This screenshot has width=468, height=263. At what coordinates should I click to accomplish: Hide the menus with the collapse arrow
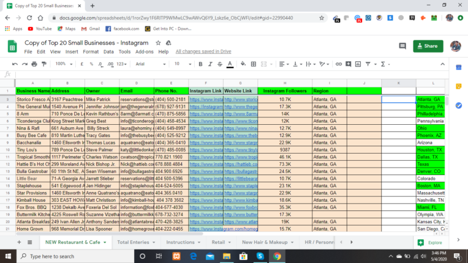coord(442,64)
